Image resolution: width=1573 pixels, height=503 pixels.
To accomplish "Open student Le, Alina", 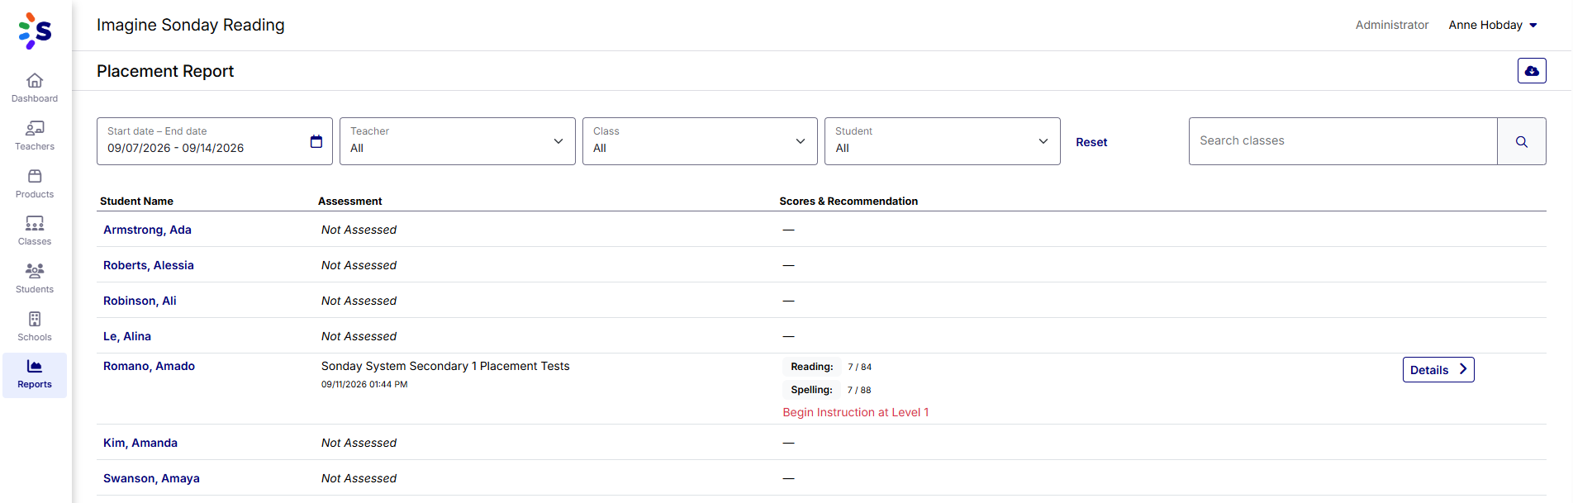I will 127,336.
